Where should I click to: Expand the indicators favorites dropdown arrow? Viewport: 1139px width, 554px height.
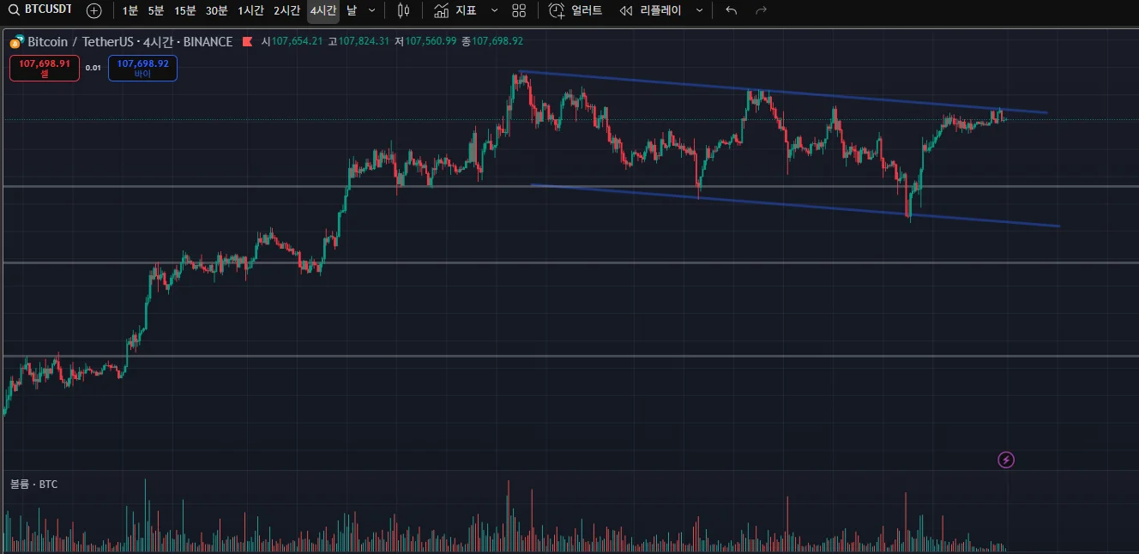pos(494,11)
